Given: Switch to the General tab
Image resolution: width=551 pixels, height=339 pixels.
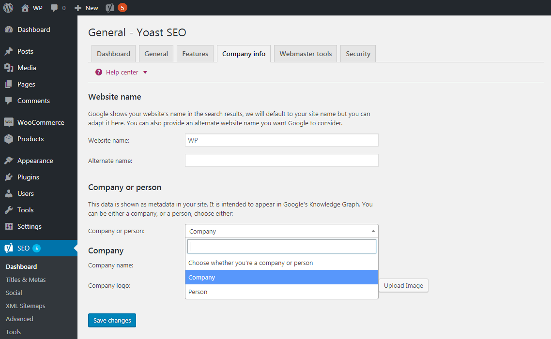Looking at the screenshot, I should click(x=156, y=54).
